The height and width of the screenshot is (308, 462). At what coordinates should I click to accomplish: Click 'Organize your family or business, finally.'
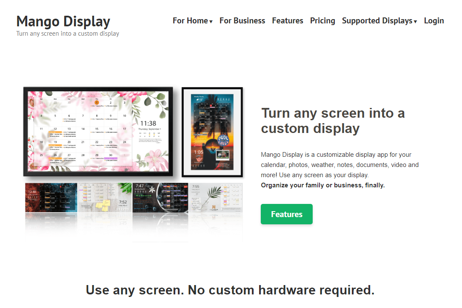click(323, 185)
